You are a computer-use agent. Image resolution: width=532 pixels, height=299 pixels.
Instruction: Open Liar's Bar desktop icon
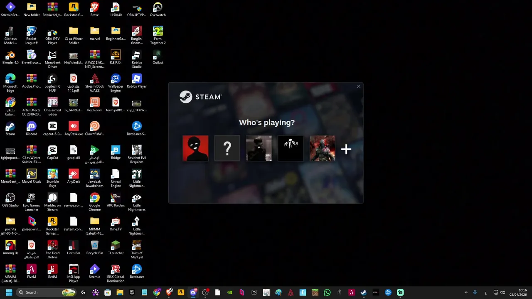[x=74, y=248]
